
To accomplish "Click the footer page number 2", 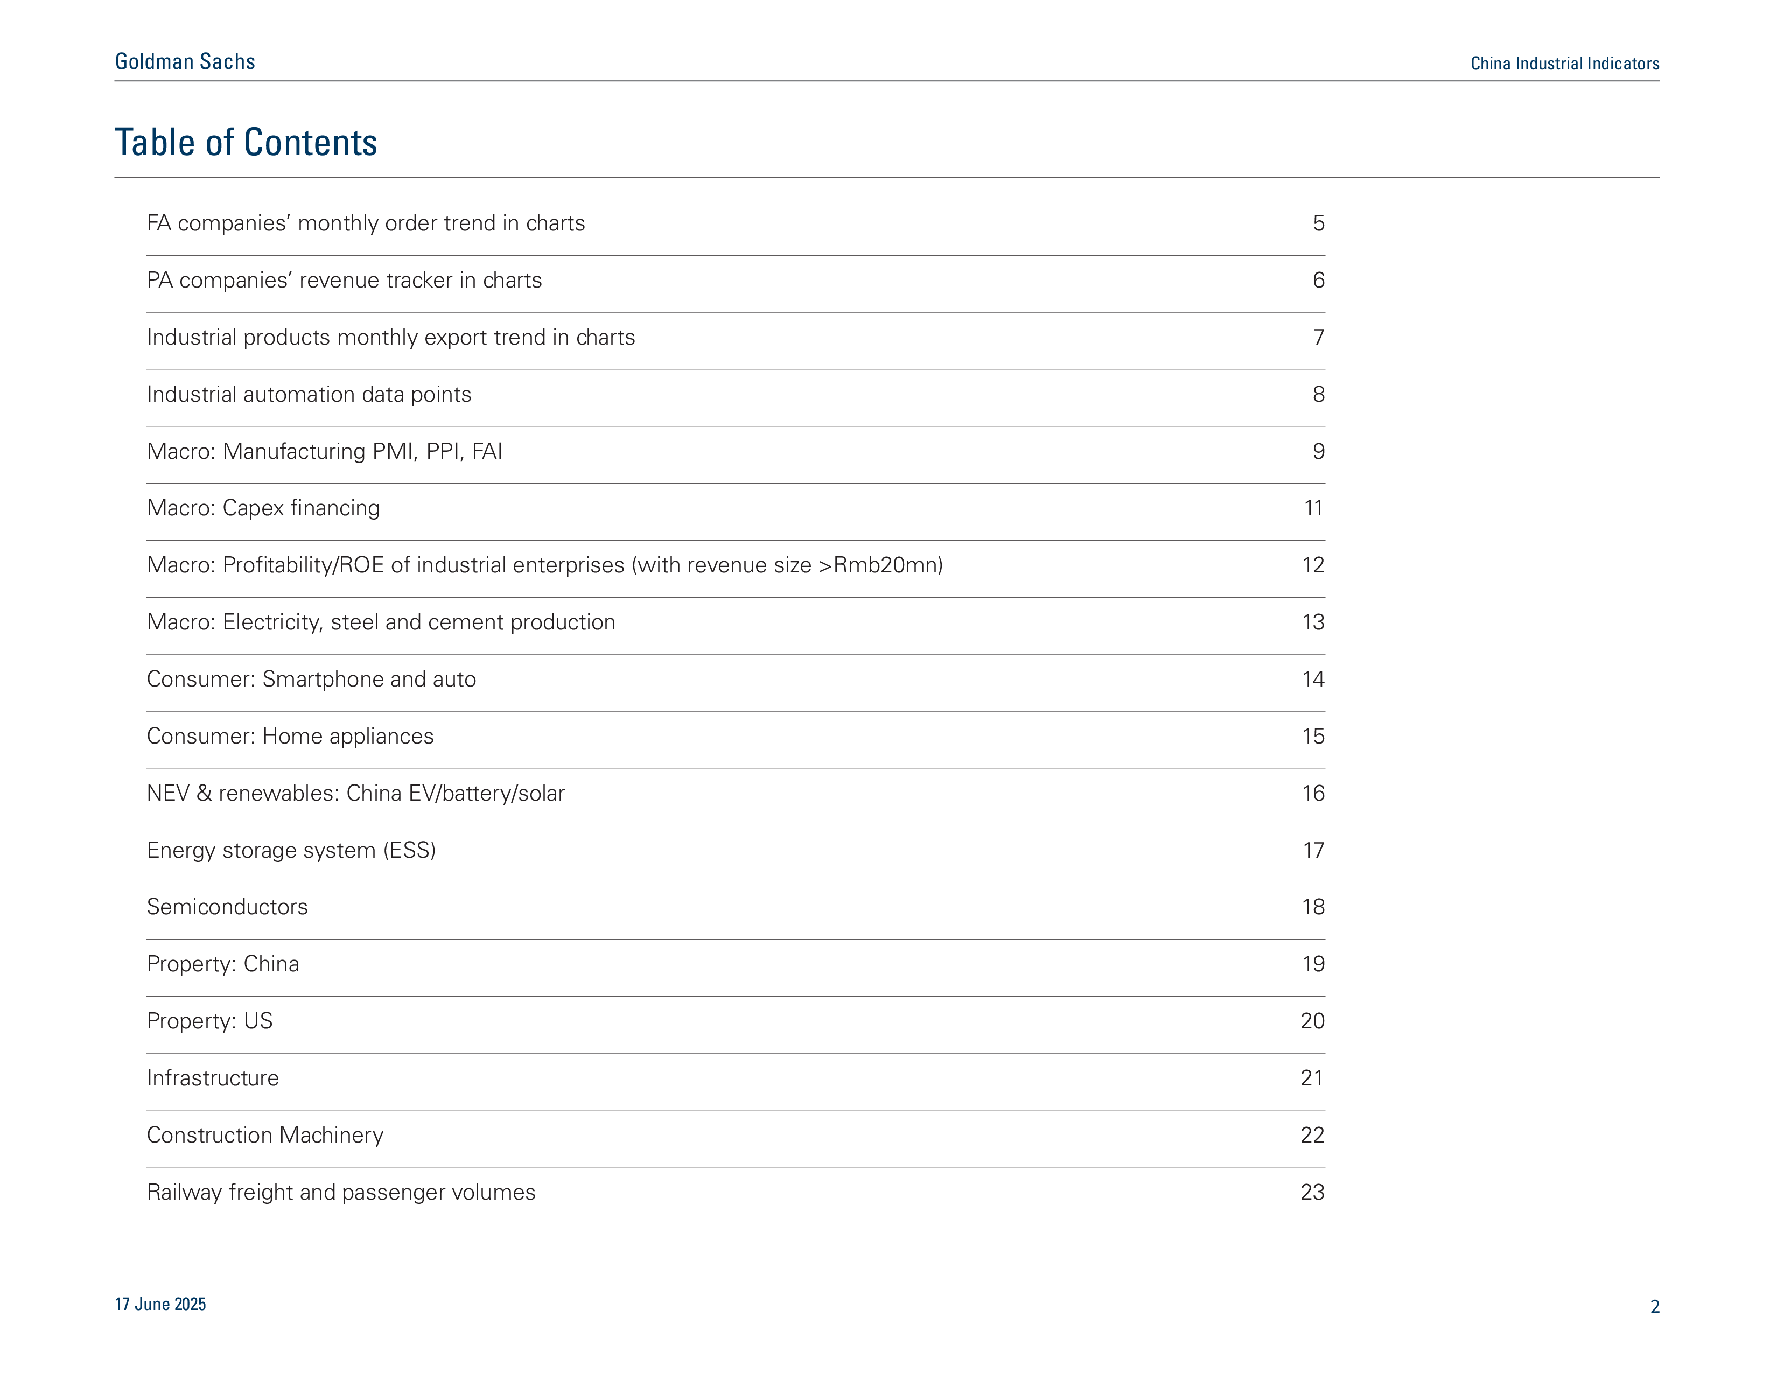I will (x=1654, y=1306).
